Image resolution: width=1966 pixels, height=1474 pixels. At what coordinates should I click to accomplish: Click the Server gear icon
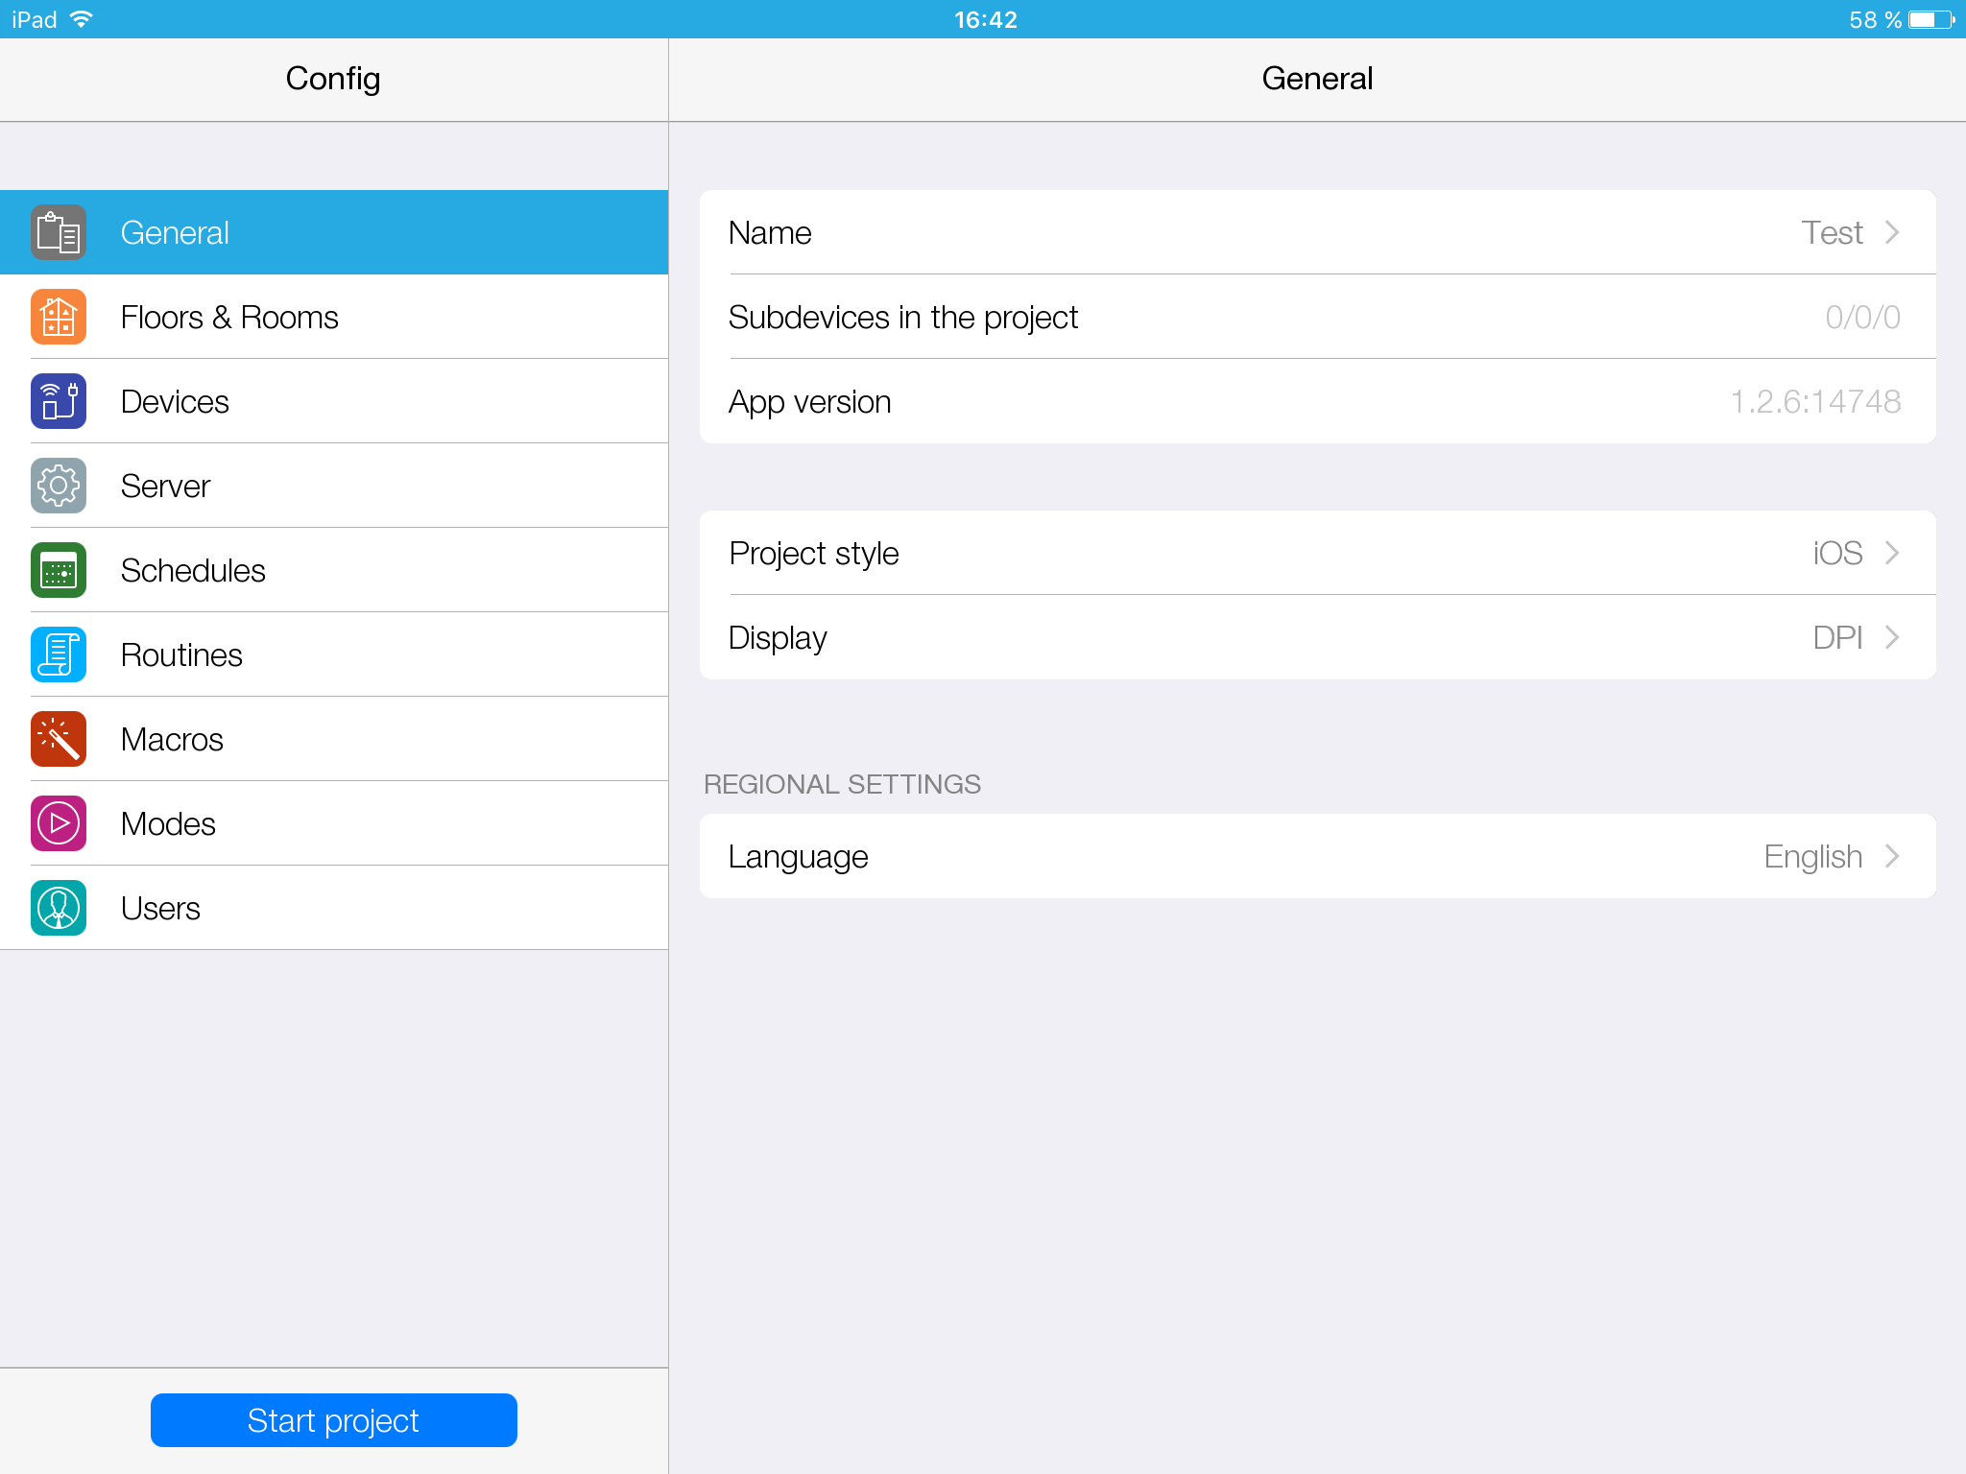(59, 486)
